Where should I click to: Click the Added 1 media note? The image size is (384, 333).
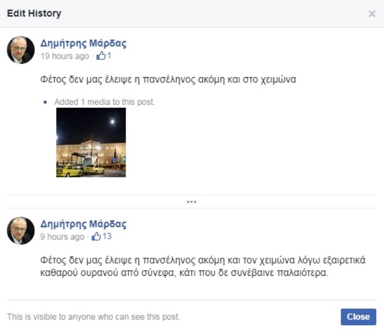(104, 102)
